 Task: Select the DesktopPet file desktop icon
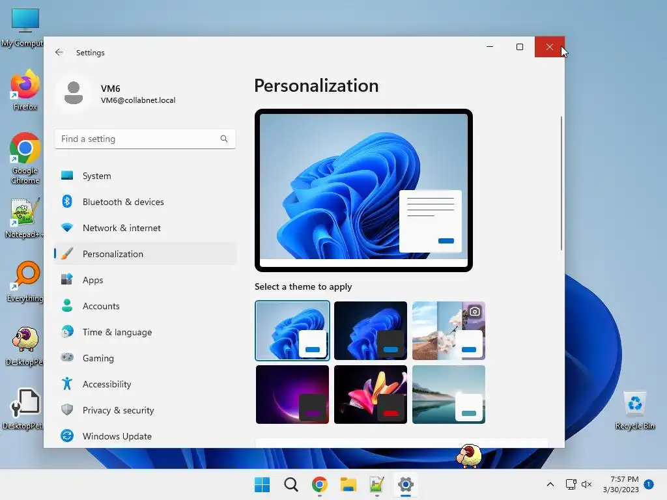point(24,409)
